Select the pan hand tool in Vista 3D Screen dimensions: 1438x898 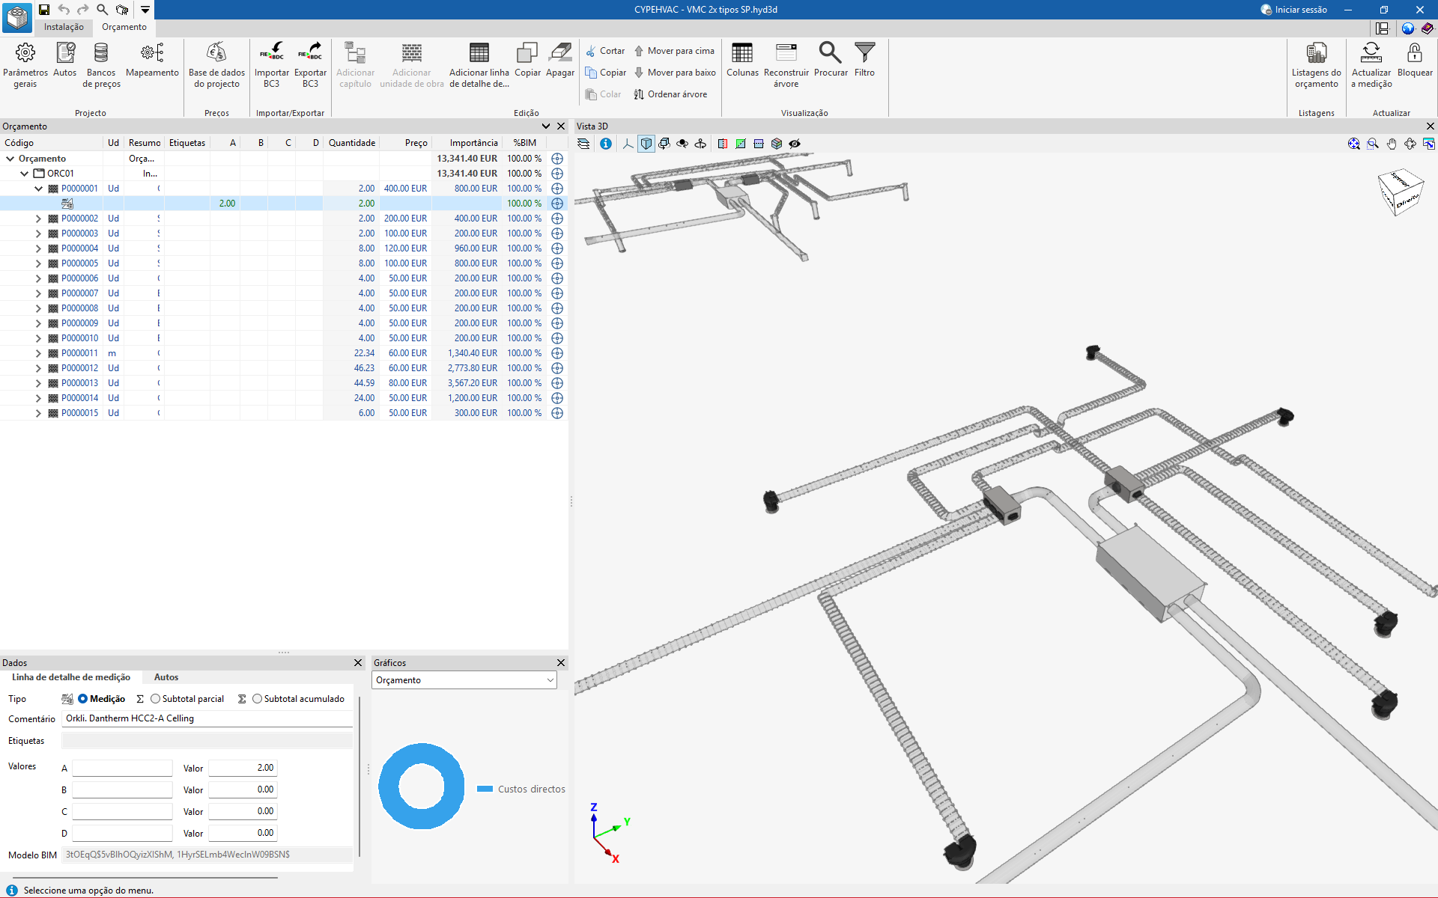point(1392,144)
